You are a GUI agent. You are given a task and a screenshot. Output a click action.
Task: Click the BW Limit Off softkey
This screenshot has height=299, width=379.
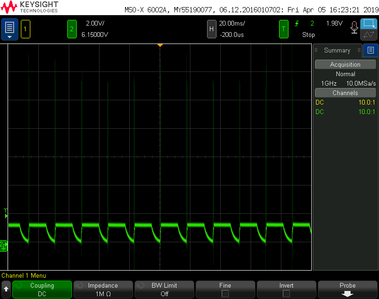pyautogui.click(x=164, y=290)
